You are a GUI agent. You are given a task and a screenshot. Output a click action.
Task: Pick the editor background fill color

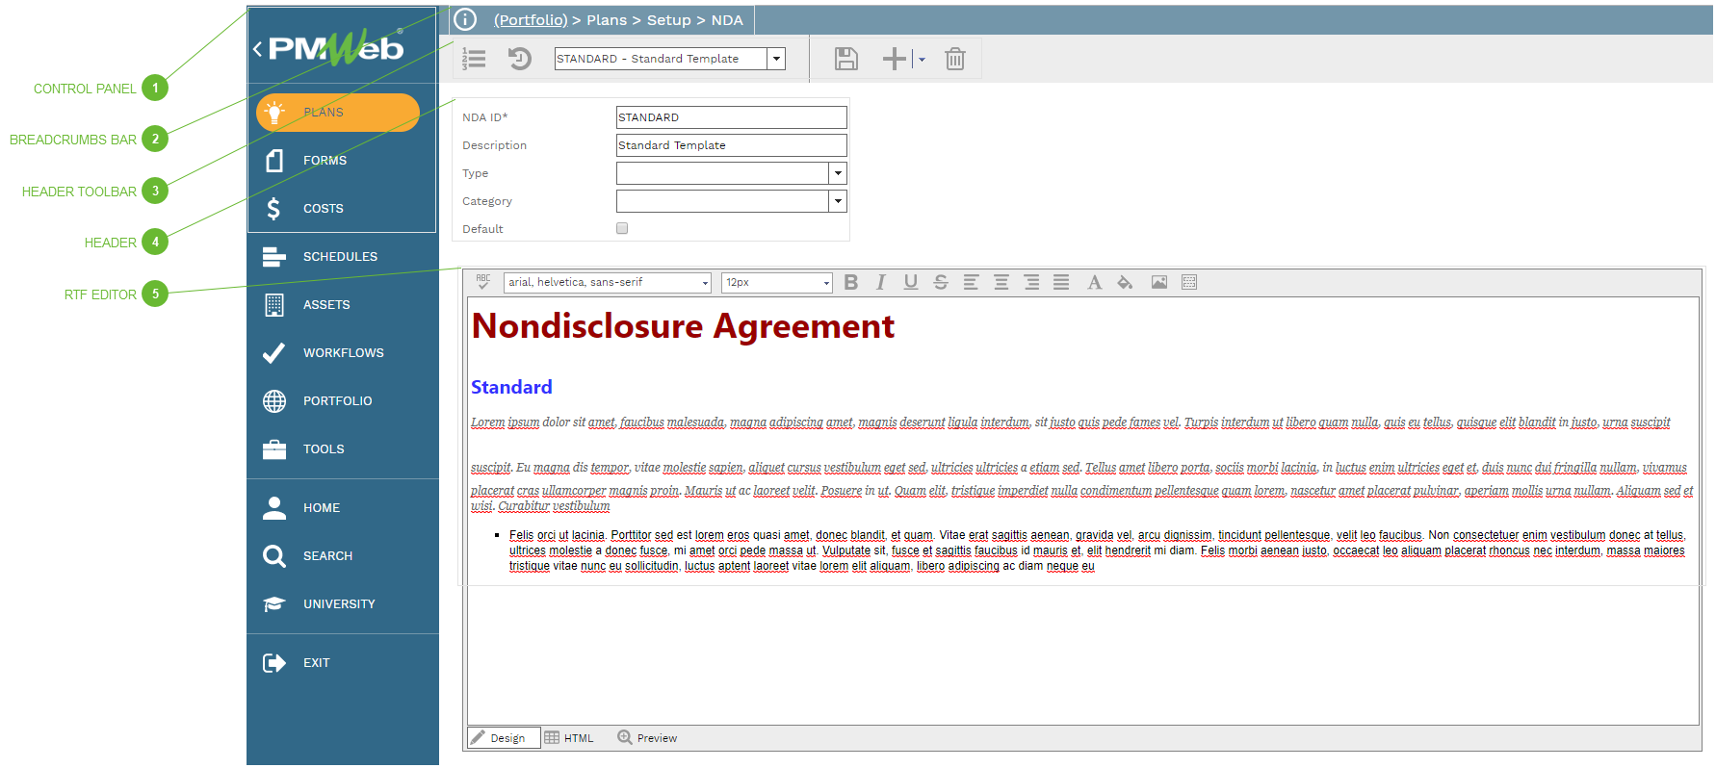pyautogui.click(x=1125, y=282)
